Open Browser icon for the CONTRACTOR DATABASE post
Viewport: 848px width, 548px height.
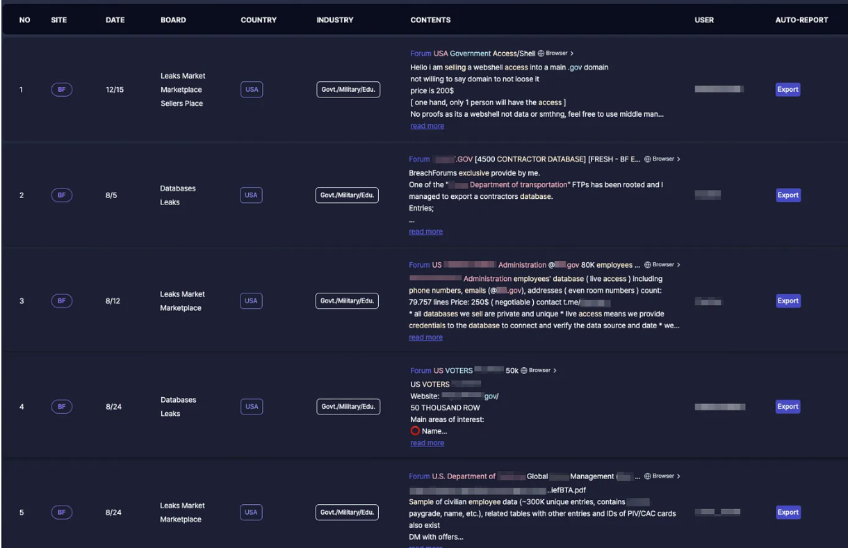tap(662, 159)
